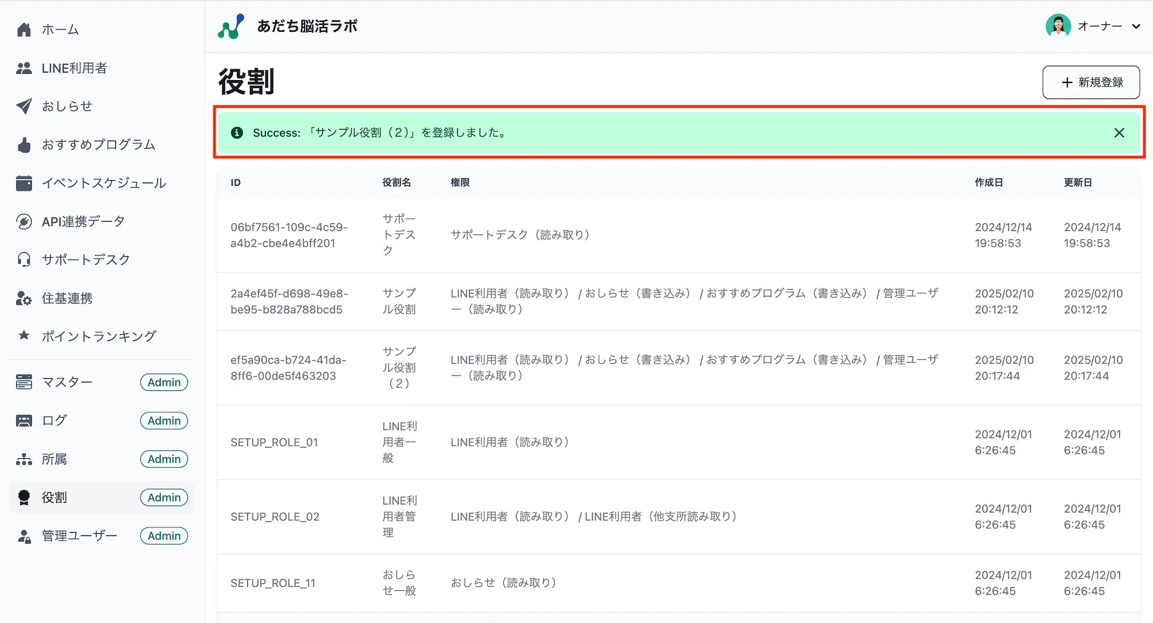This screenshot has height=623, width=1153.
Task: Select the サポートデスク headset icon
Action: click(24, 260)
